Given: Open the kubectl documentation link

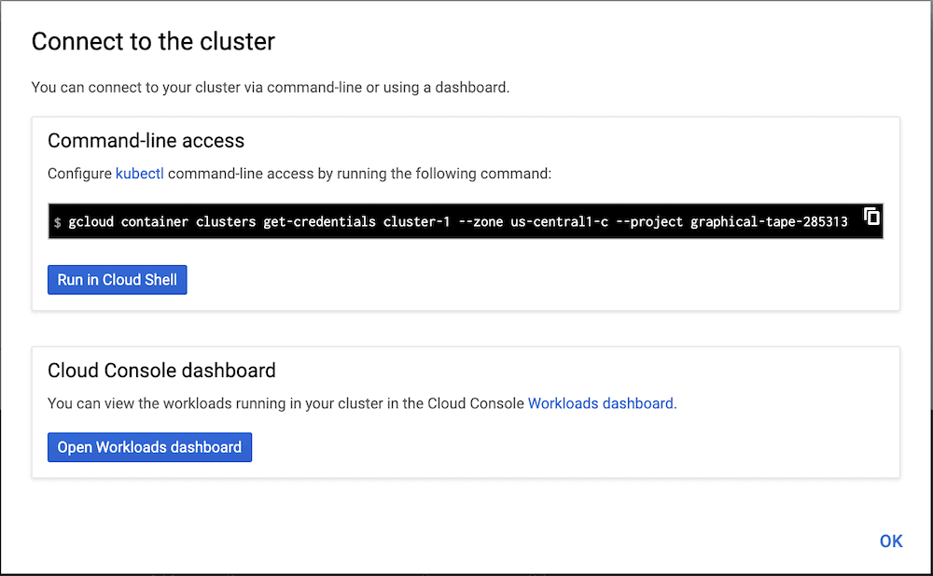Looking at the screenshot, I should (140, 174).
